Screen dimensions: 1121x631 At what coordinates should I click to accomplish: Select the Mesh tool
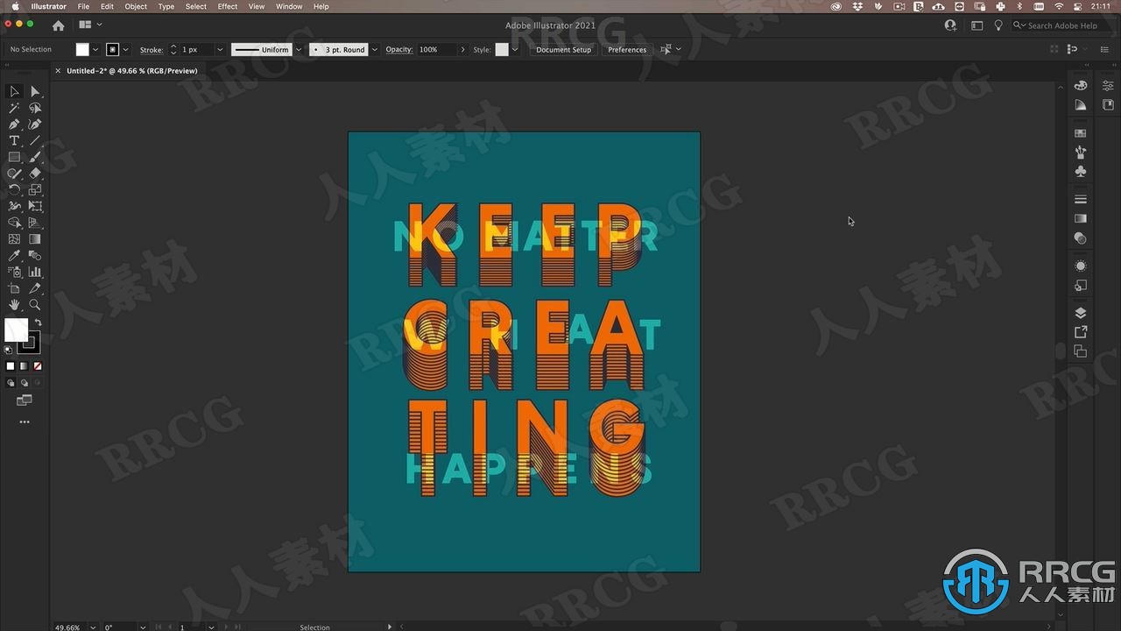(x=14, y=238)
